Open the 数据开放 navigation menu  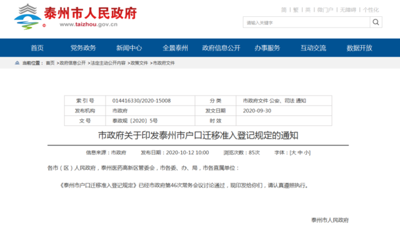pyautogui.click(x=359, y=48)
